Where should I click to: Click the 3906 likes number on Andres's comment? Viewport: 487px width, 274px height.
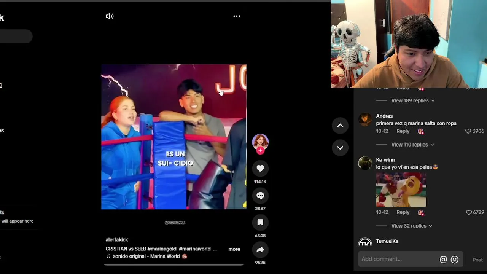[x=478, y=131]
